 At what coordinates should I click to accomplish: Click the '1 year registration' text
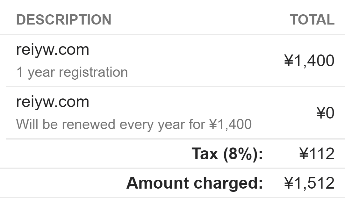[x=72, y=72]
